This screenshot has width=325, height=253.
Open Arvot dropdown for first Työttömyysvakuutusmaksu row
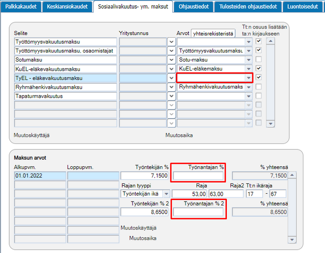point(248,42)
